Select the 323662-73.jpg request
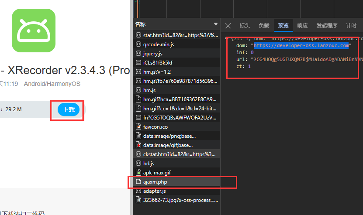The height and width of the screenshot is (215, 363). point(177,200)
